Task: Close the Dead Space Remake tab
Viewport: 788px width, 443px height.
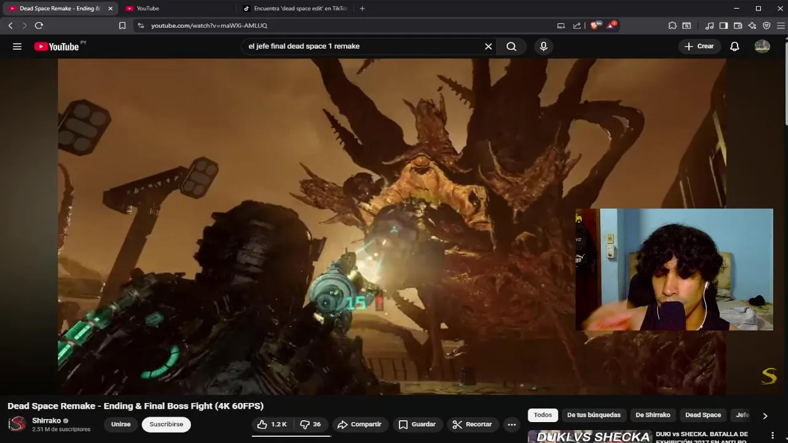Action: pyautogui.click(x=110, y=9)
